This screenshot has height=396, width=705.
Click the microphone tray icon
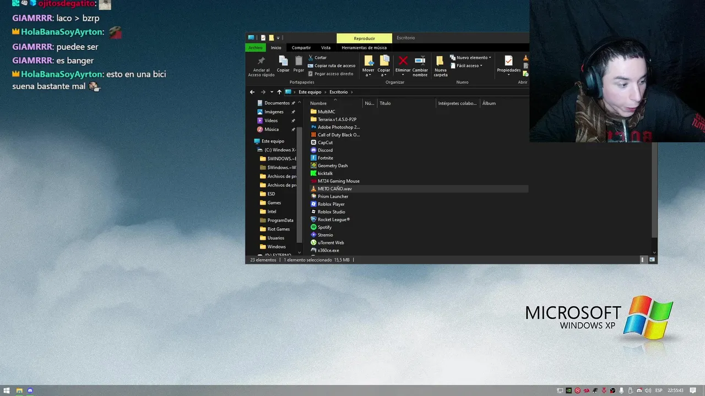(621, 391)
